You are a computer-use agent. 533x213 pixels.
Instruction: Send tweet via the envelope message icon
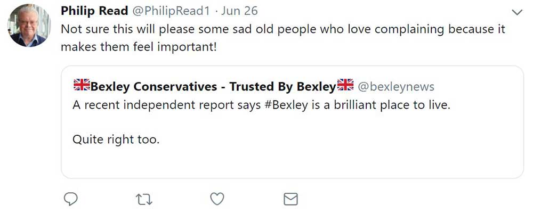[290, 199]
